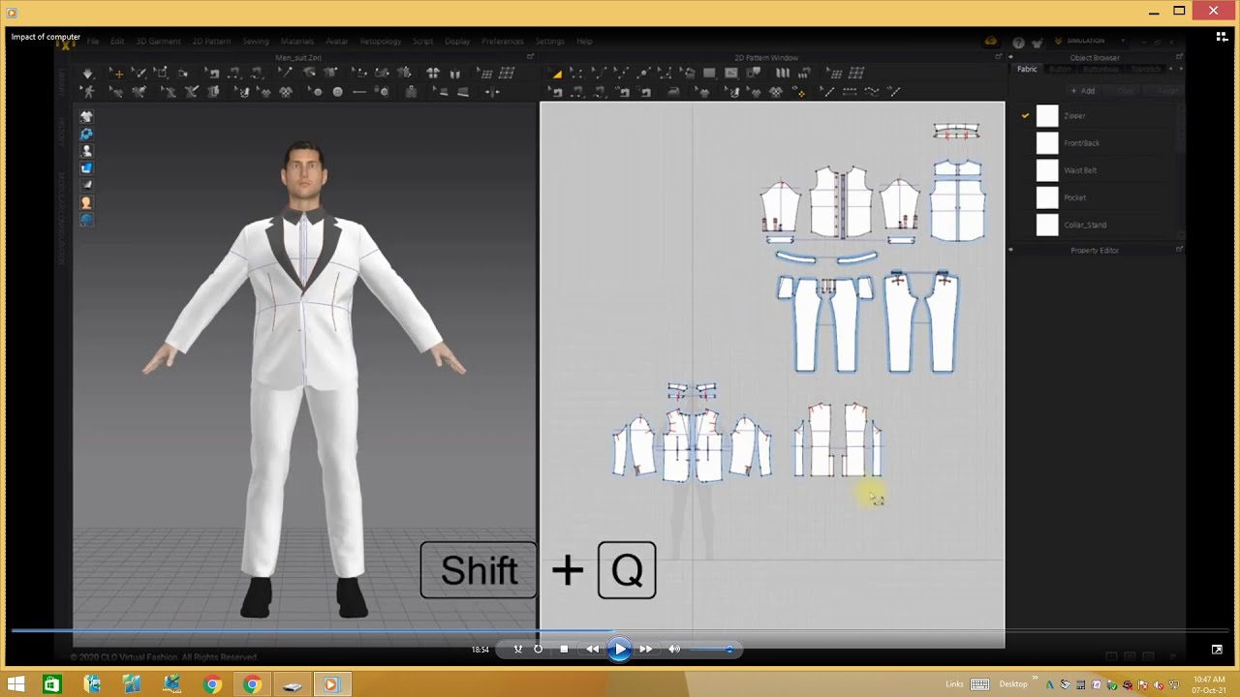The height and width of the screenshot is (697, 1240).
Task: Click the video seek progress bar
Action: tap(620, 631)
